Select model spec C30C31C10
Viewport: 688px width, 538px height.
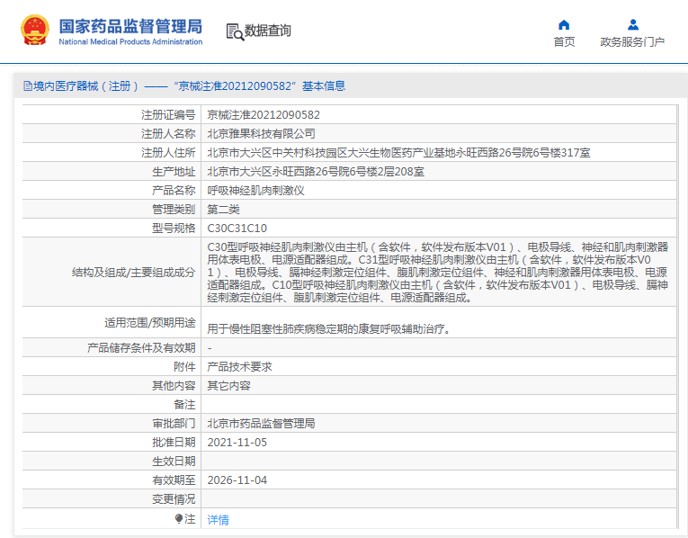(x=237, y=229)
